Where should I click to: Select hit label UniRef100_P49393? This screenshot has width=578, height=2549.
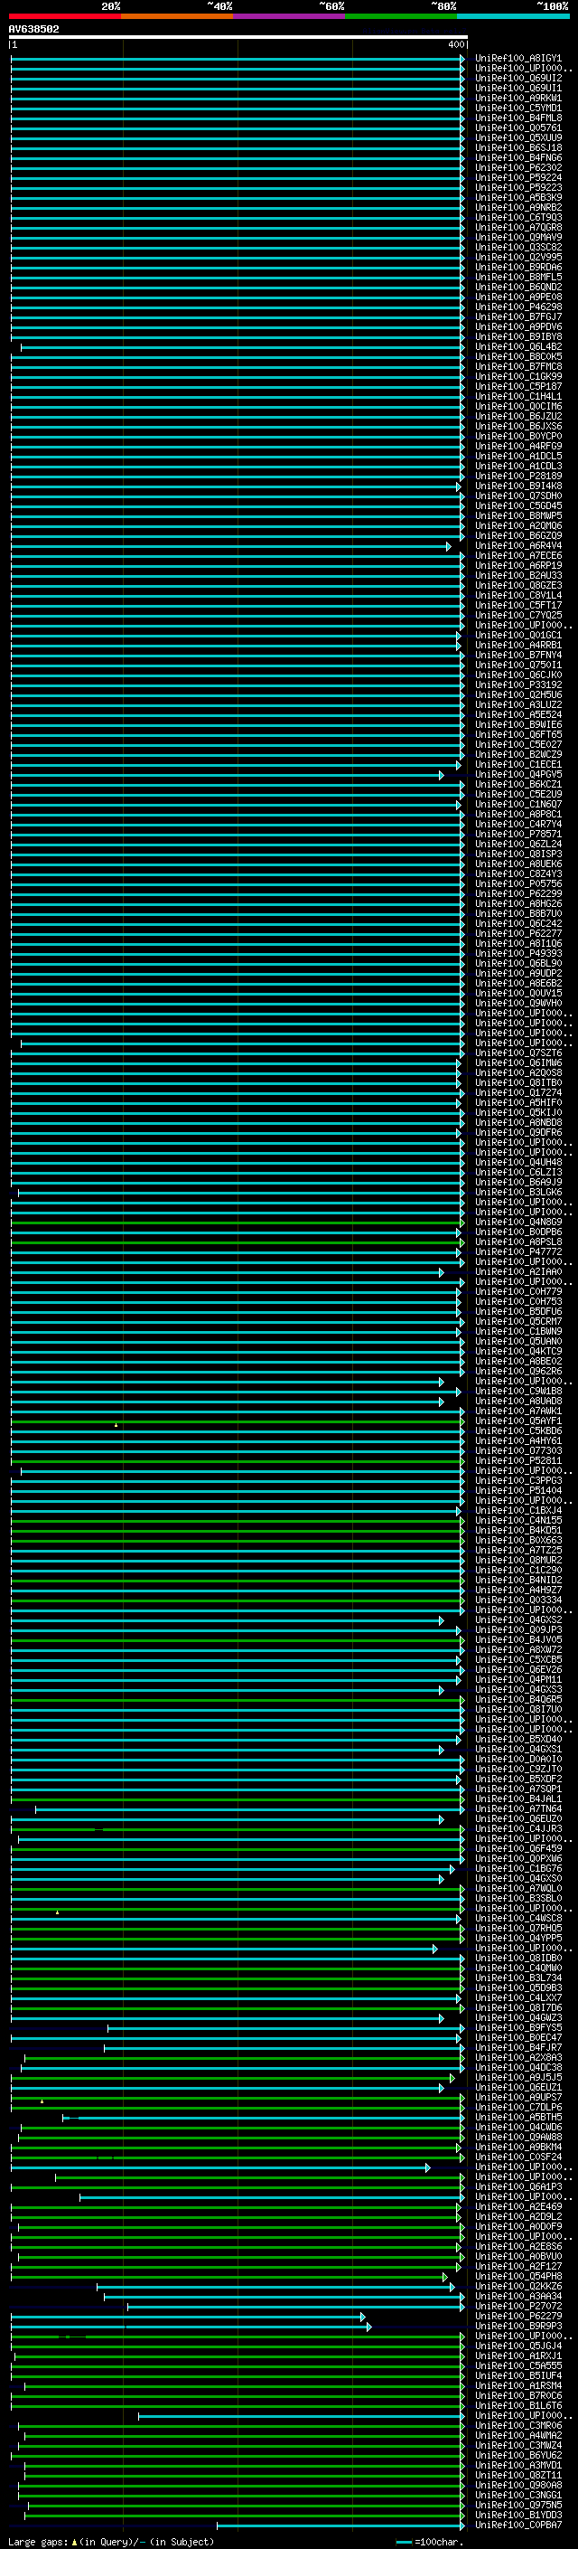pyautogui.click(x=517, y=954)
